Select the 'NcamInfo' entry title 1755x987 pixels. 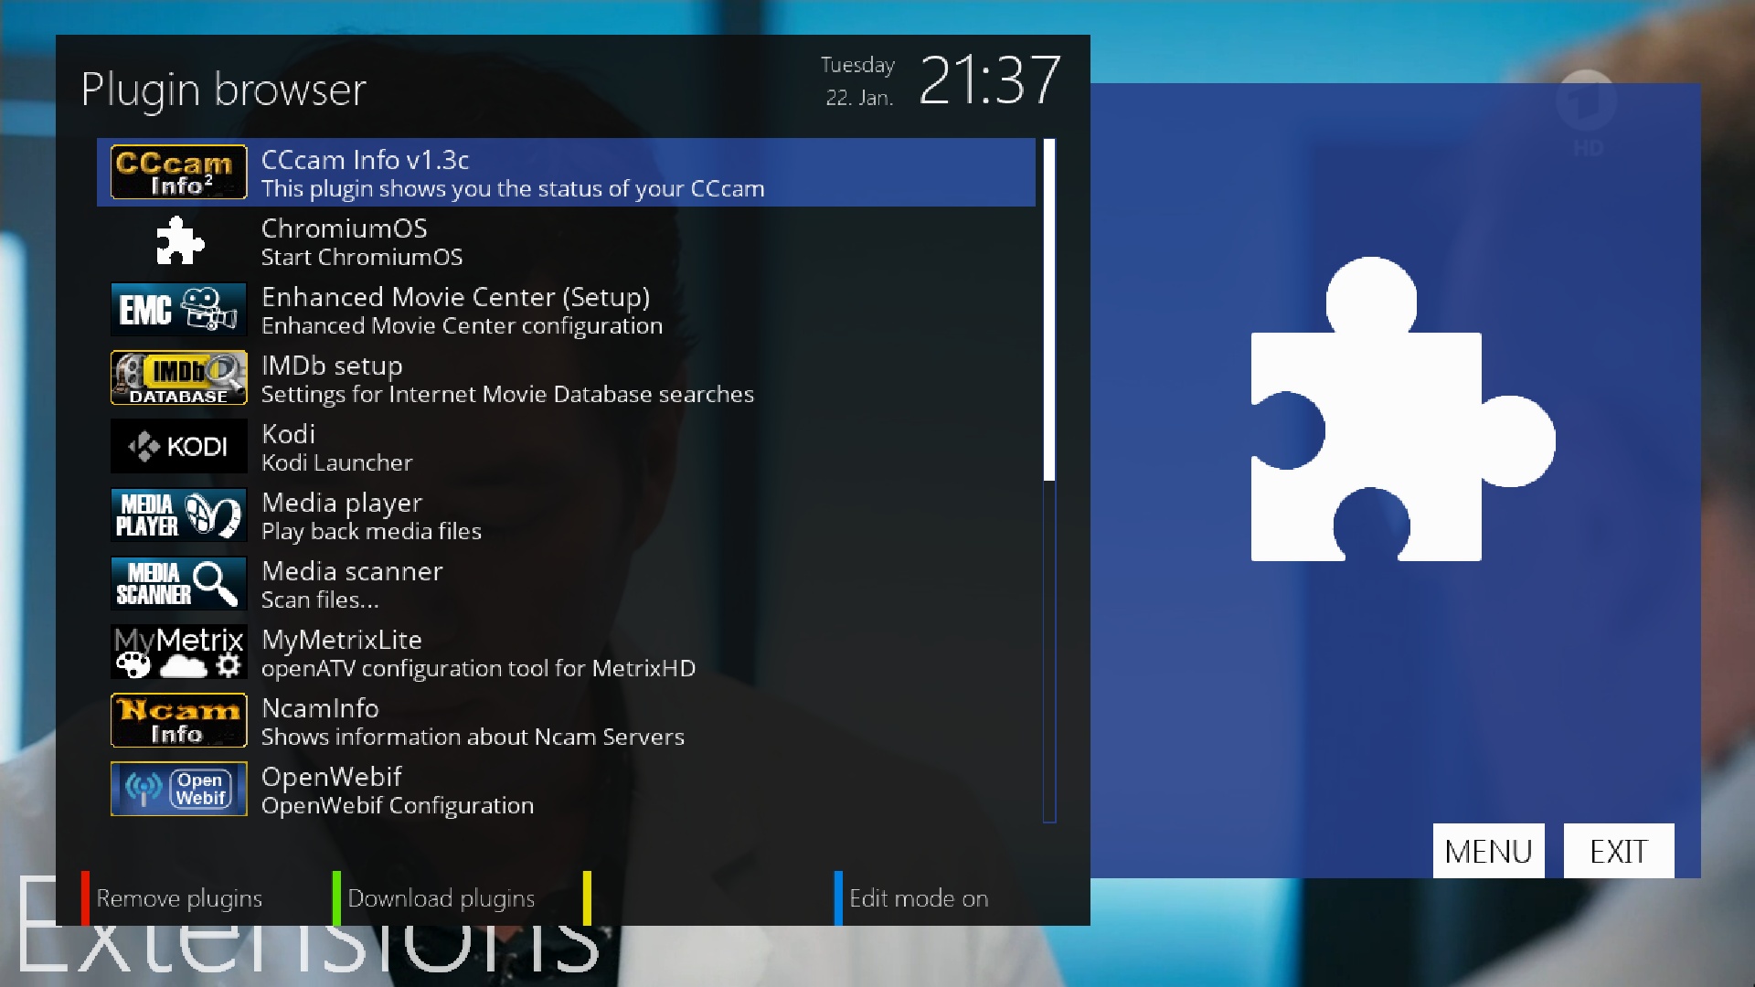(320, 708)
